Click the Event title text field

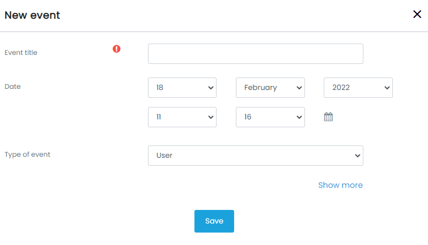tap(255, 54)
